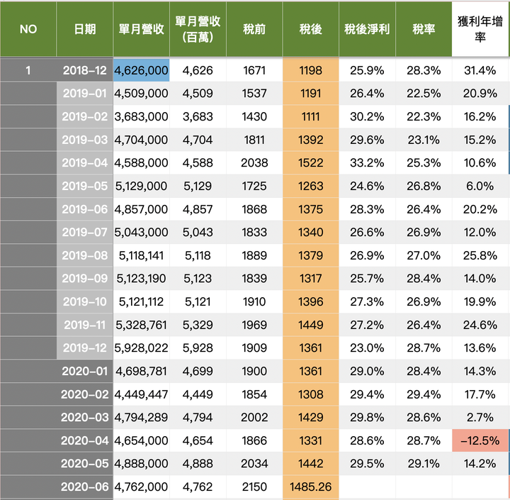Select the 2019-12 date cell
The height and width of the screenshot is (500, 510).
click(x=84, y=348)
